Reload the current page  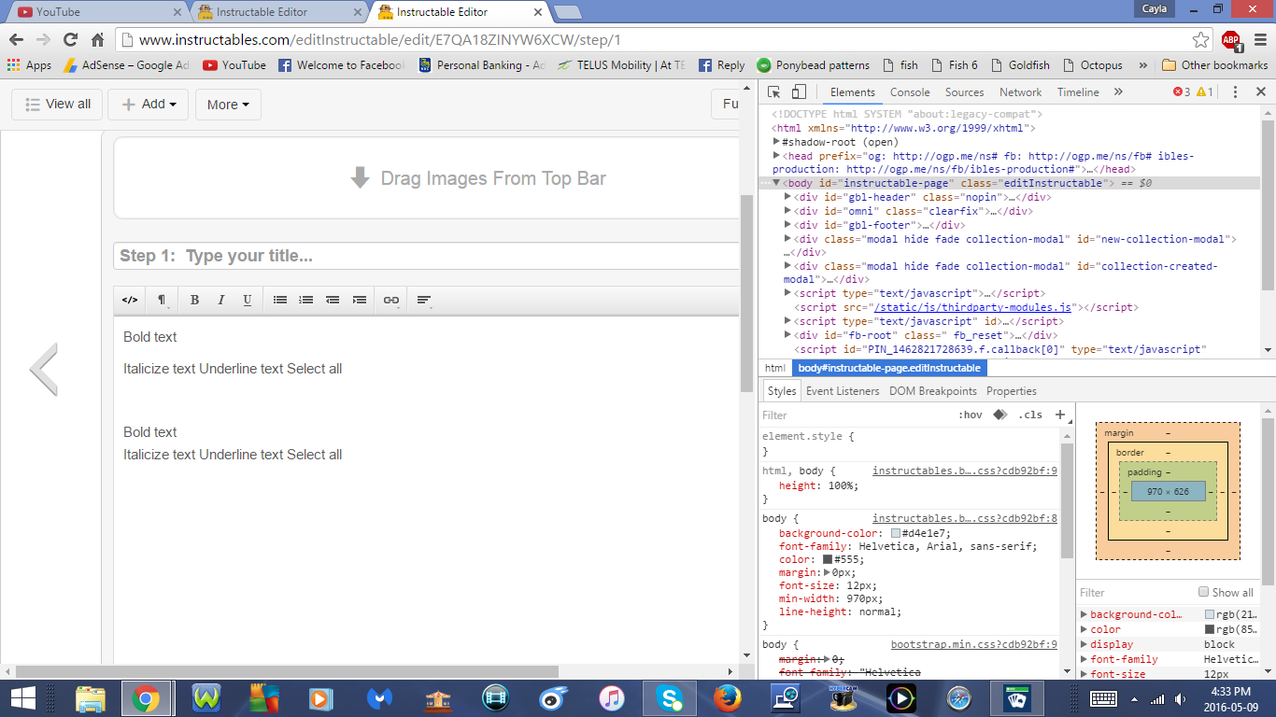[70, 40]
